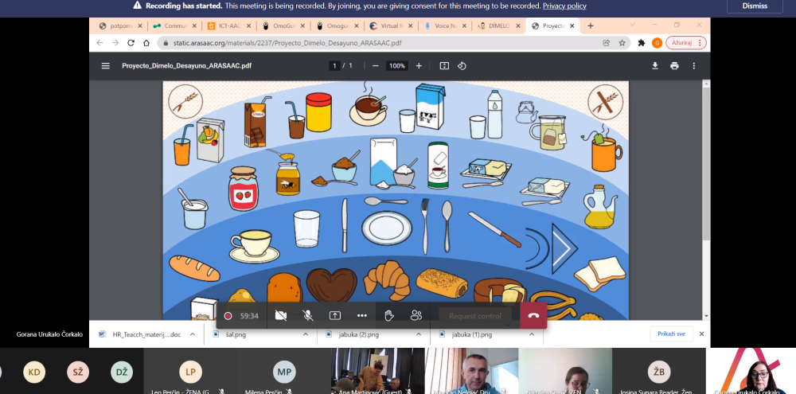The height and width of the screenshot is (394, 796).
Task: Close the downloads bar
Action: (x=701, y=334)
